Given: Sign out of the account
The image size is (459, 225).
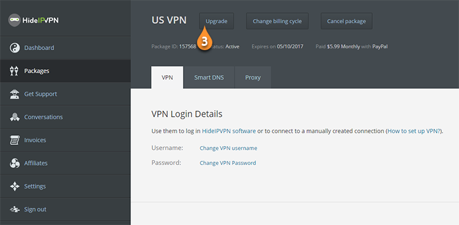Looking at the screenshot, I should pyautogui.click(x=65, y=210).
